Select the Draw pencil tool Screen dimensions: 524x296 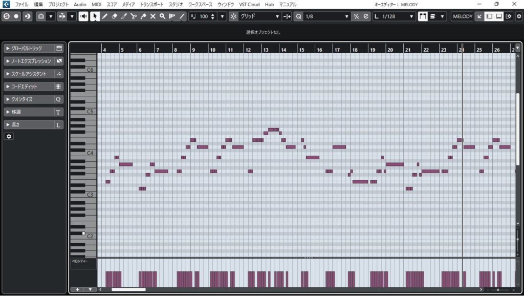coord(105,16)
